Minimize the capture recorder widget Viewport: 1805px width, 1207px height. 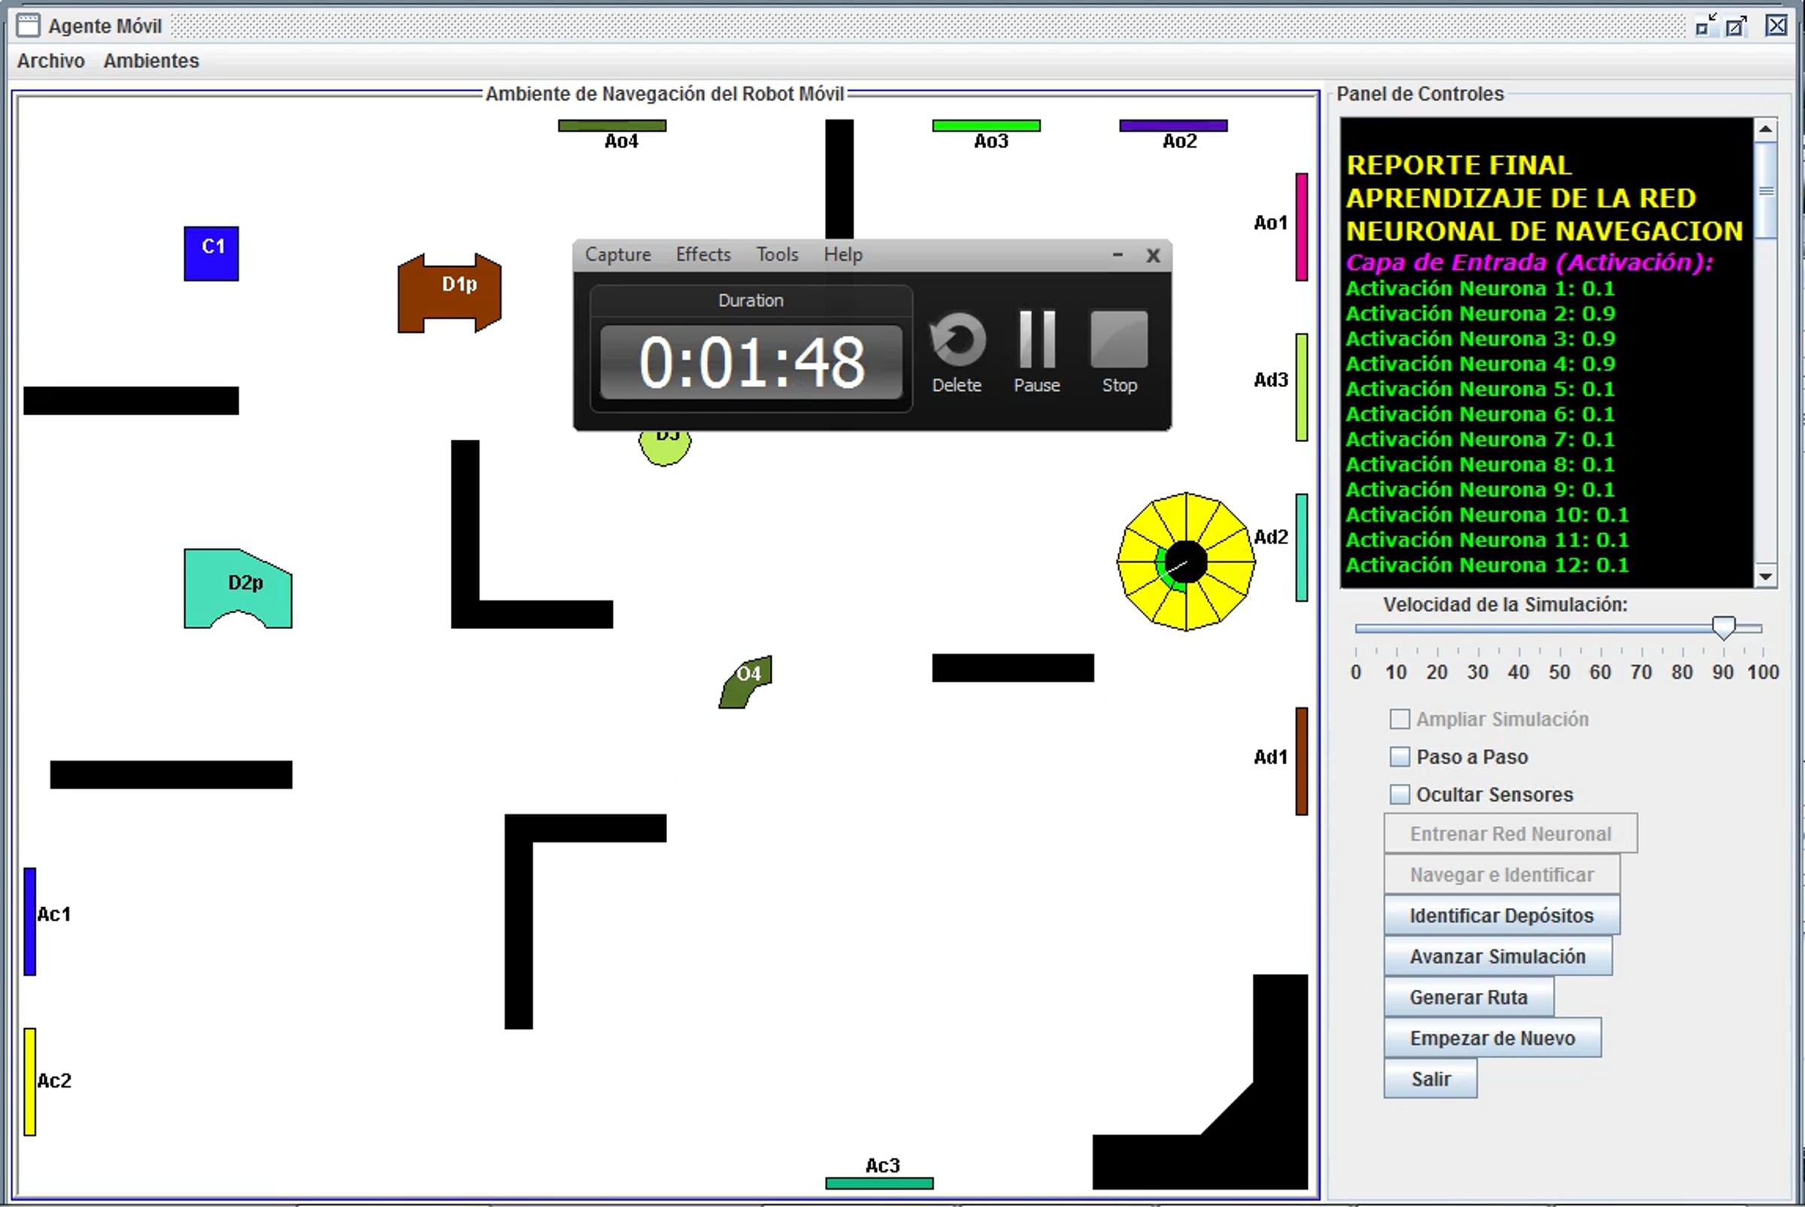pyautogui.click(x=1117, y=255)
